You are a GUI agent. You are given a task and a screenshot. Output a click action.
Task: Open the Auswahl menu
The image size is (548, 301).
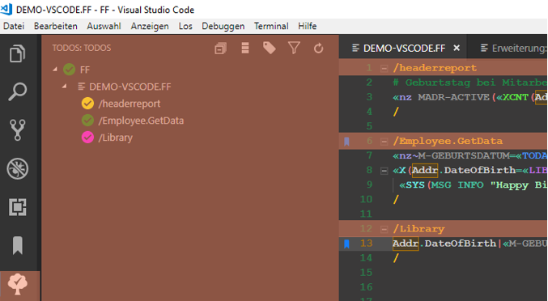tap(104, 26)
